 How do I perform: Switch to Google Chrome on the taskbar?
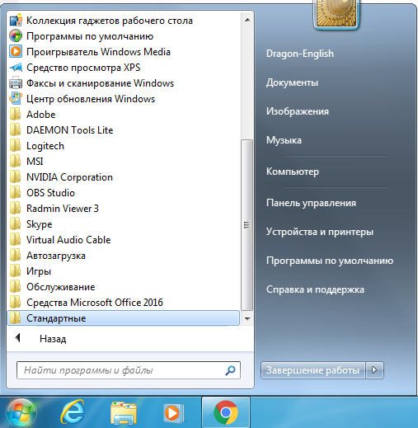click(226, 412)
